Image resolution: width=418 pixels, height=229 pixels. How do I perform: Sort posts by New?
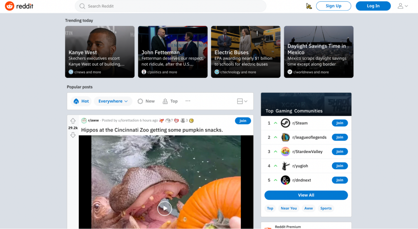146,101
